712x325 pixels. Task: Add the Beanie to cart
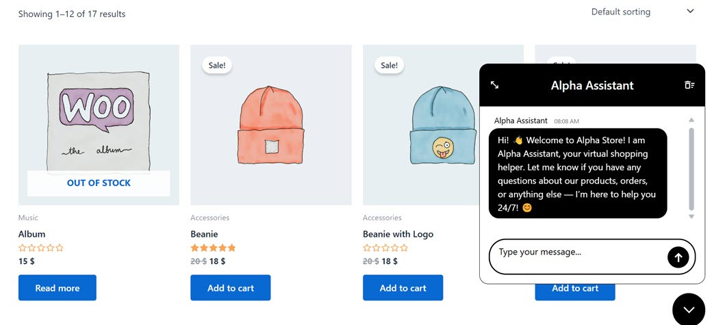pyautogui.click(x=230, y=288)
